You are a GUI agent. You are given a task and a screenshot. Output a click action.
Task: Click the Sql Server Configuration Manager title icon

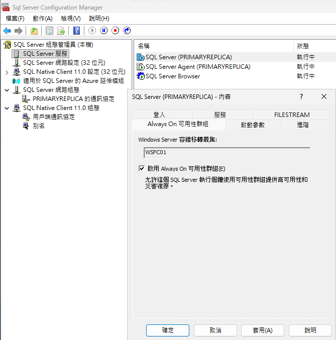pyautogui.click(x=6, y=7)
